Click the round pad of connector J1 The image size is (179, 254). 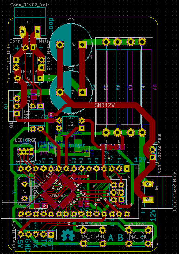pos(25,48)
